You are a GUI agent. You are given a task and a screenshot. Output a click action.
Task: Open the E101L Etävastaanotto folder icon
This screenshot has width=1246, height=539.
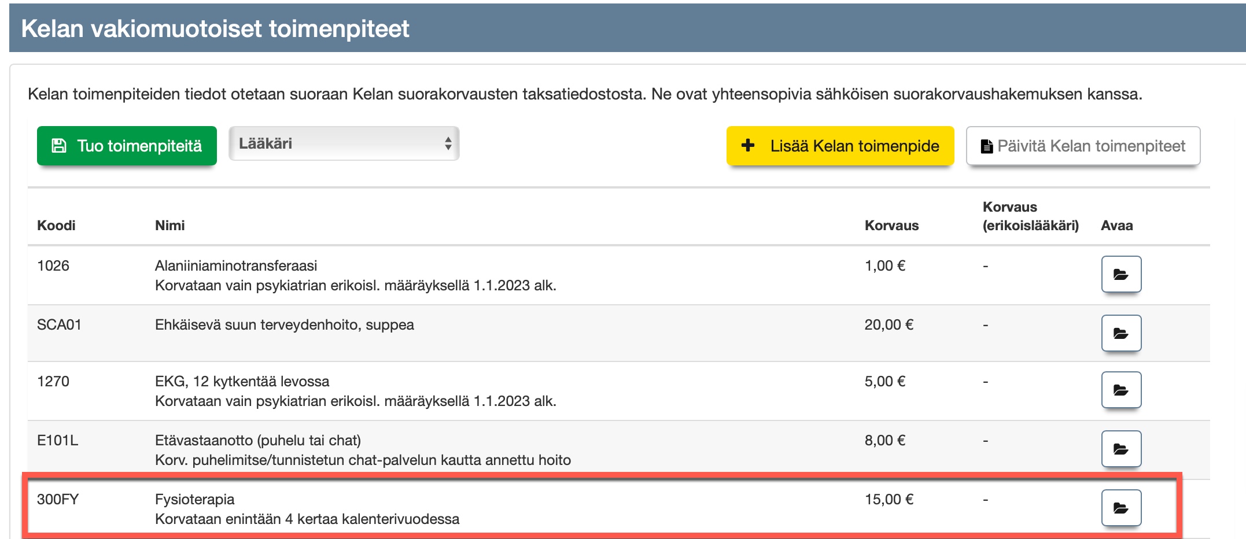tap(1120, 449)
